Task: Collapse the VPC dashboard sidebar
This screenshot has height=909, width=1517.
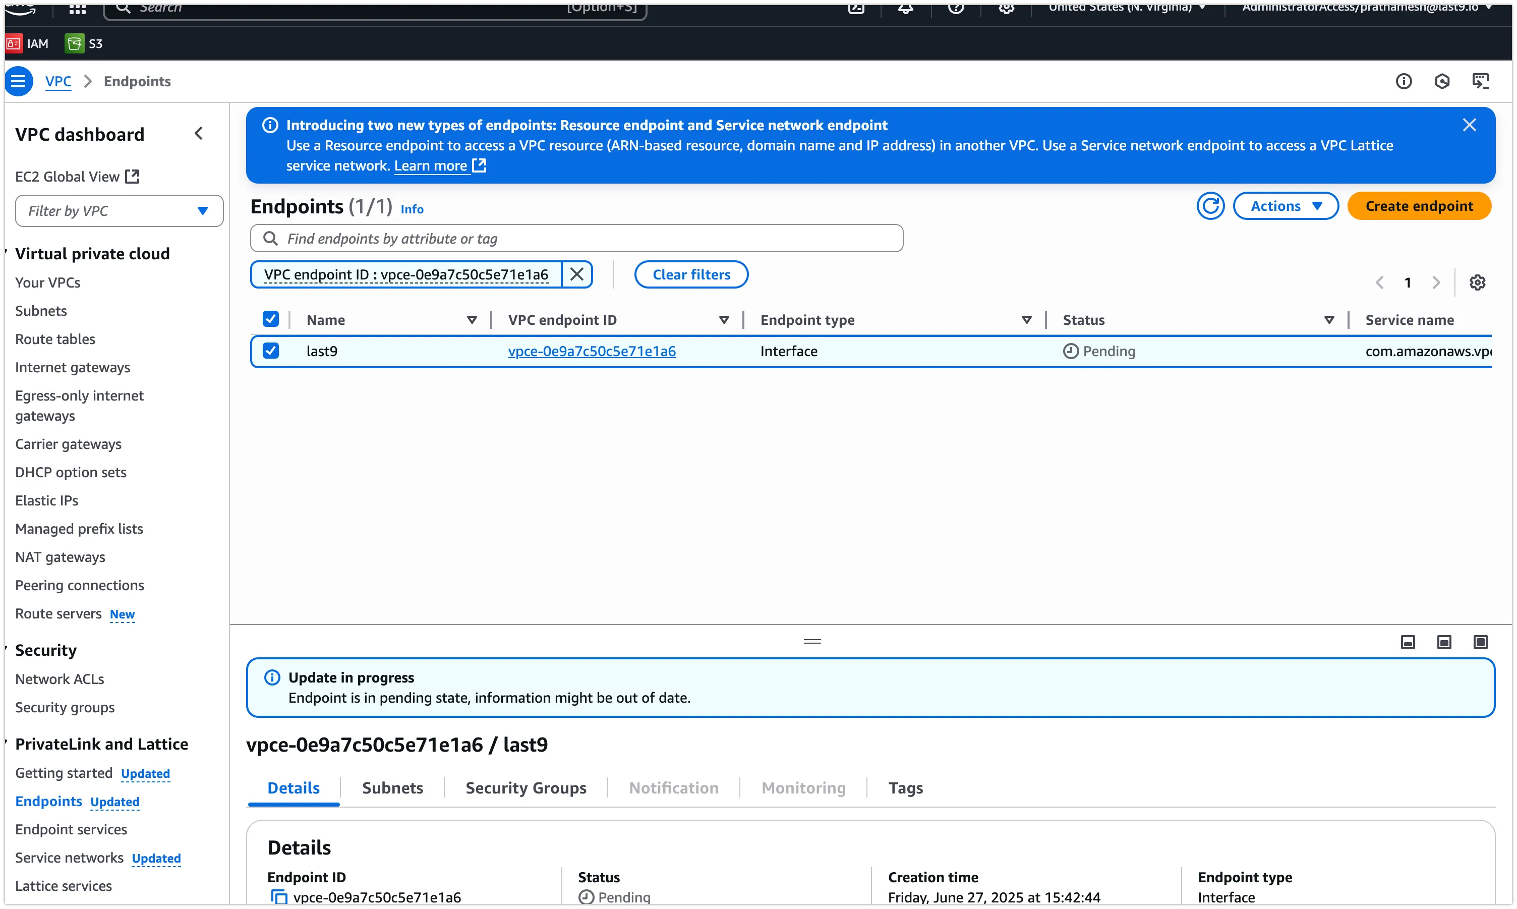Action: tap(199, 134)
